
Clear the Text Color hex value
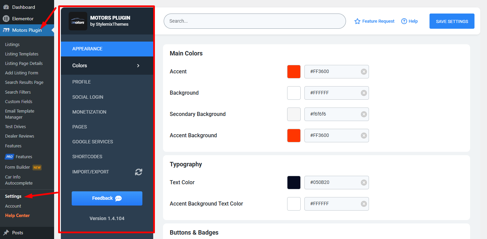364,183
